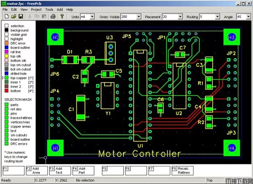Open the Visible grid dropdown
The height and width of the screenshot is (184, 253).
(x=139, y=16)
